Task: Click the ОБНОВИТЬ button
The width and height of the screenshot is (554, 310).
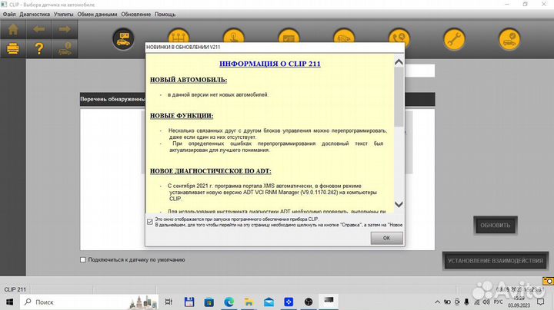Action: [x=495, y=226]
